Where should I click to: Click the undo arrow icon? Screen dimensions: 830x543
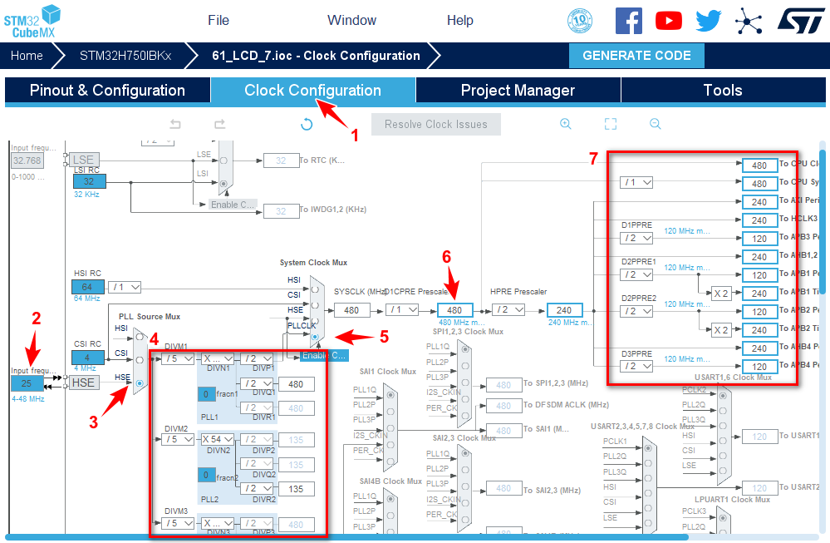pyautogui.click(x=175, y=124)
